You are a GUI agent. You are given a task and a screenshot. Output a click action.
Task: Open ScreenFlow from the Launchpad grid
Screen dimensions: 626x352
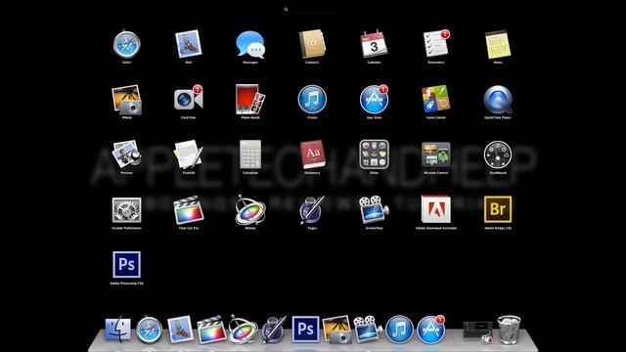tap(374, 210)
